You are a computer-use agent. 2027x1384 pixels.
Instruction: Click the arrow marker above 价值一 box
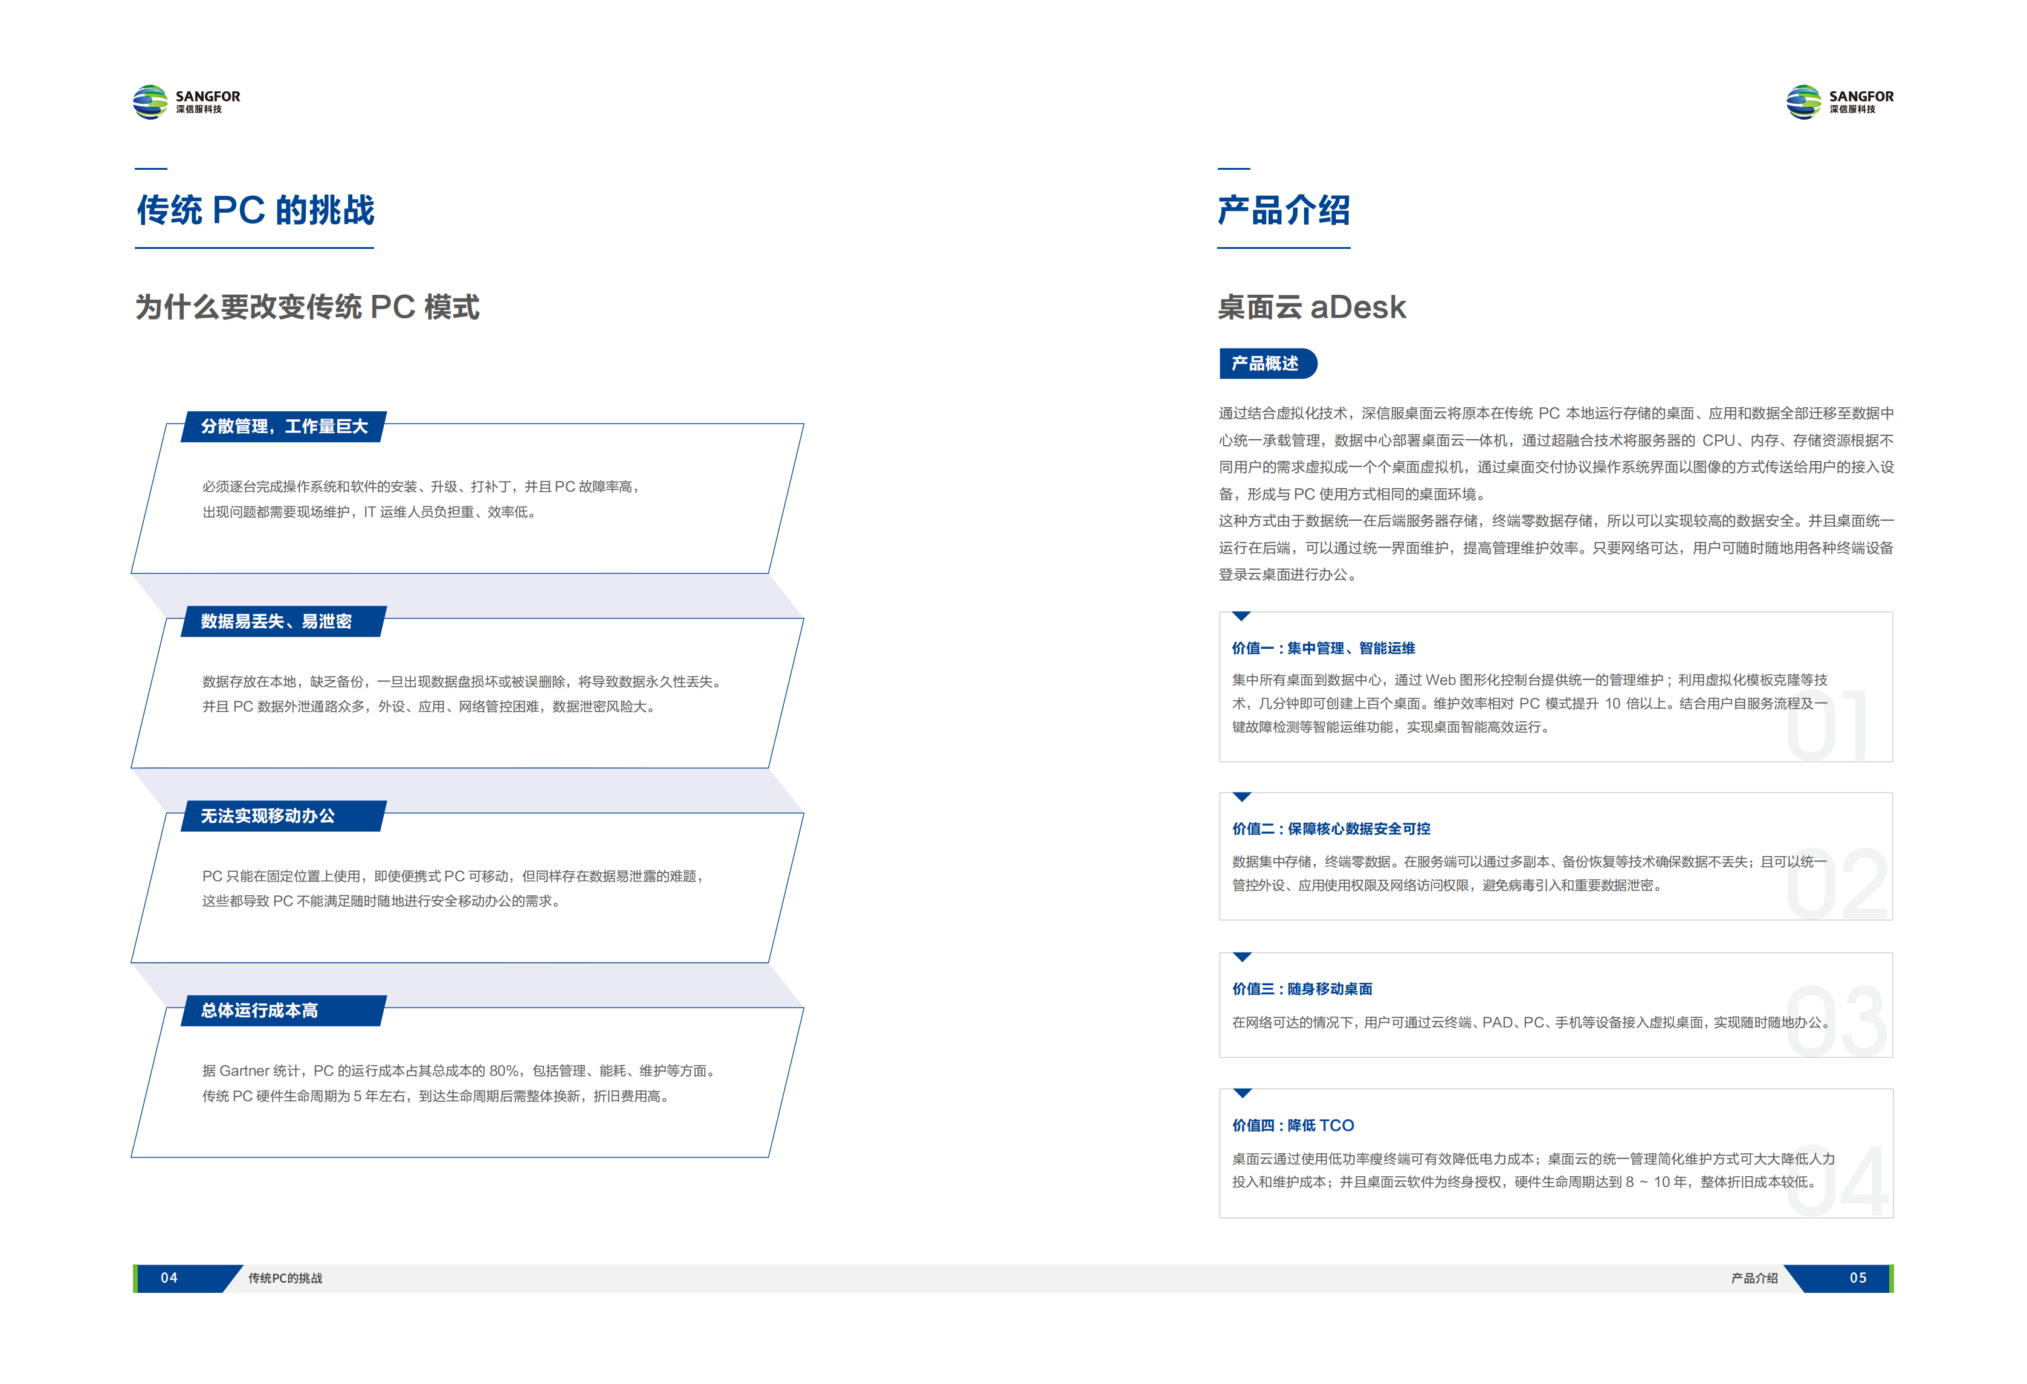pyautogui.click(x=1242, y=617)
